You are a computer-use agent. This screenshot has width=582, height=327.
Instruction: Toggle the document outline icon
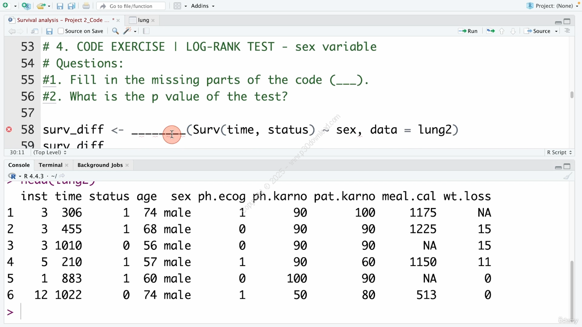coord(567,31)
